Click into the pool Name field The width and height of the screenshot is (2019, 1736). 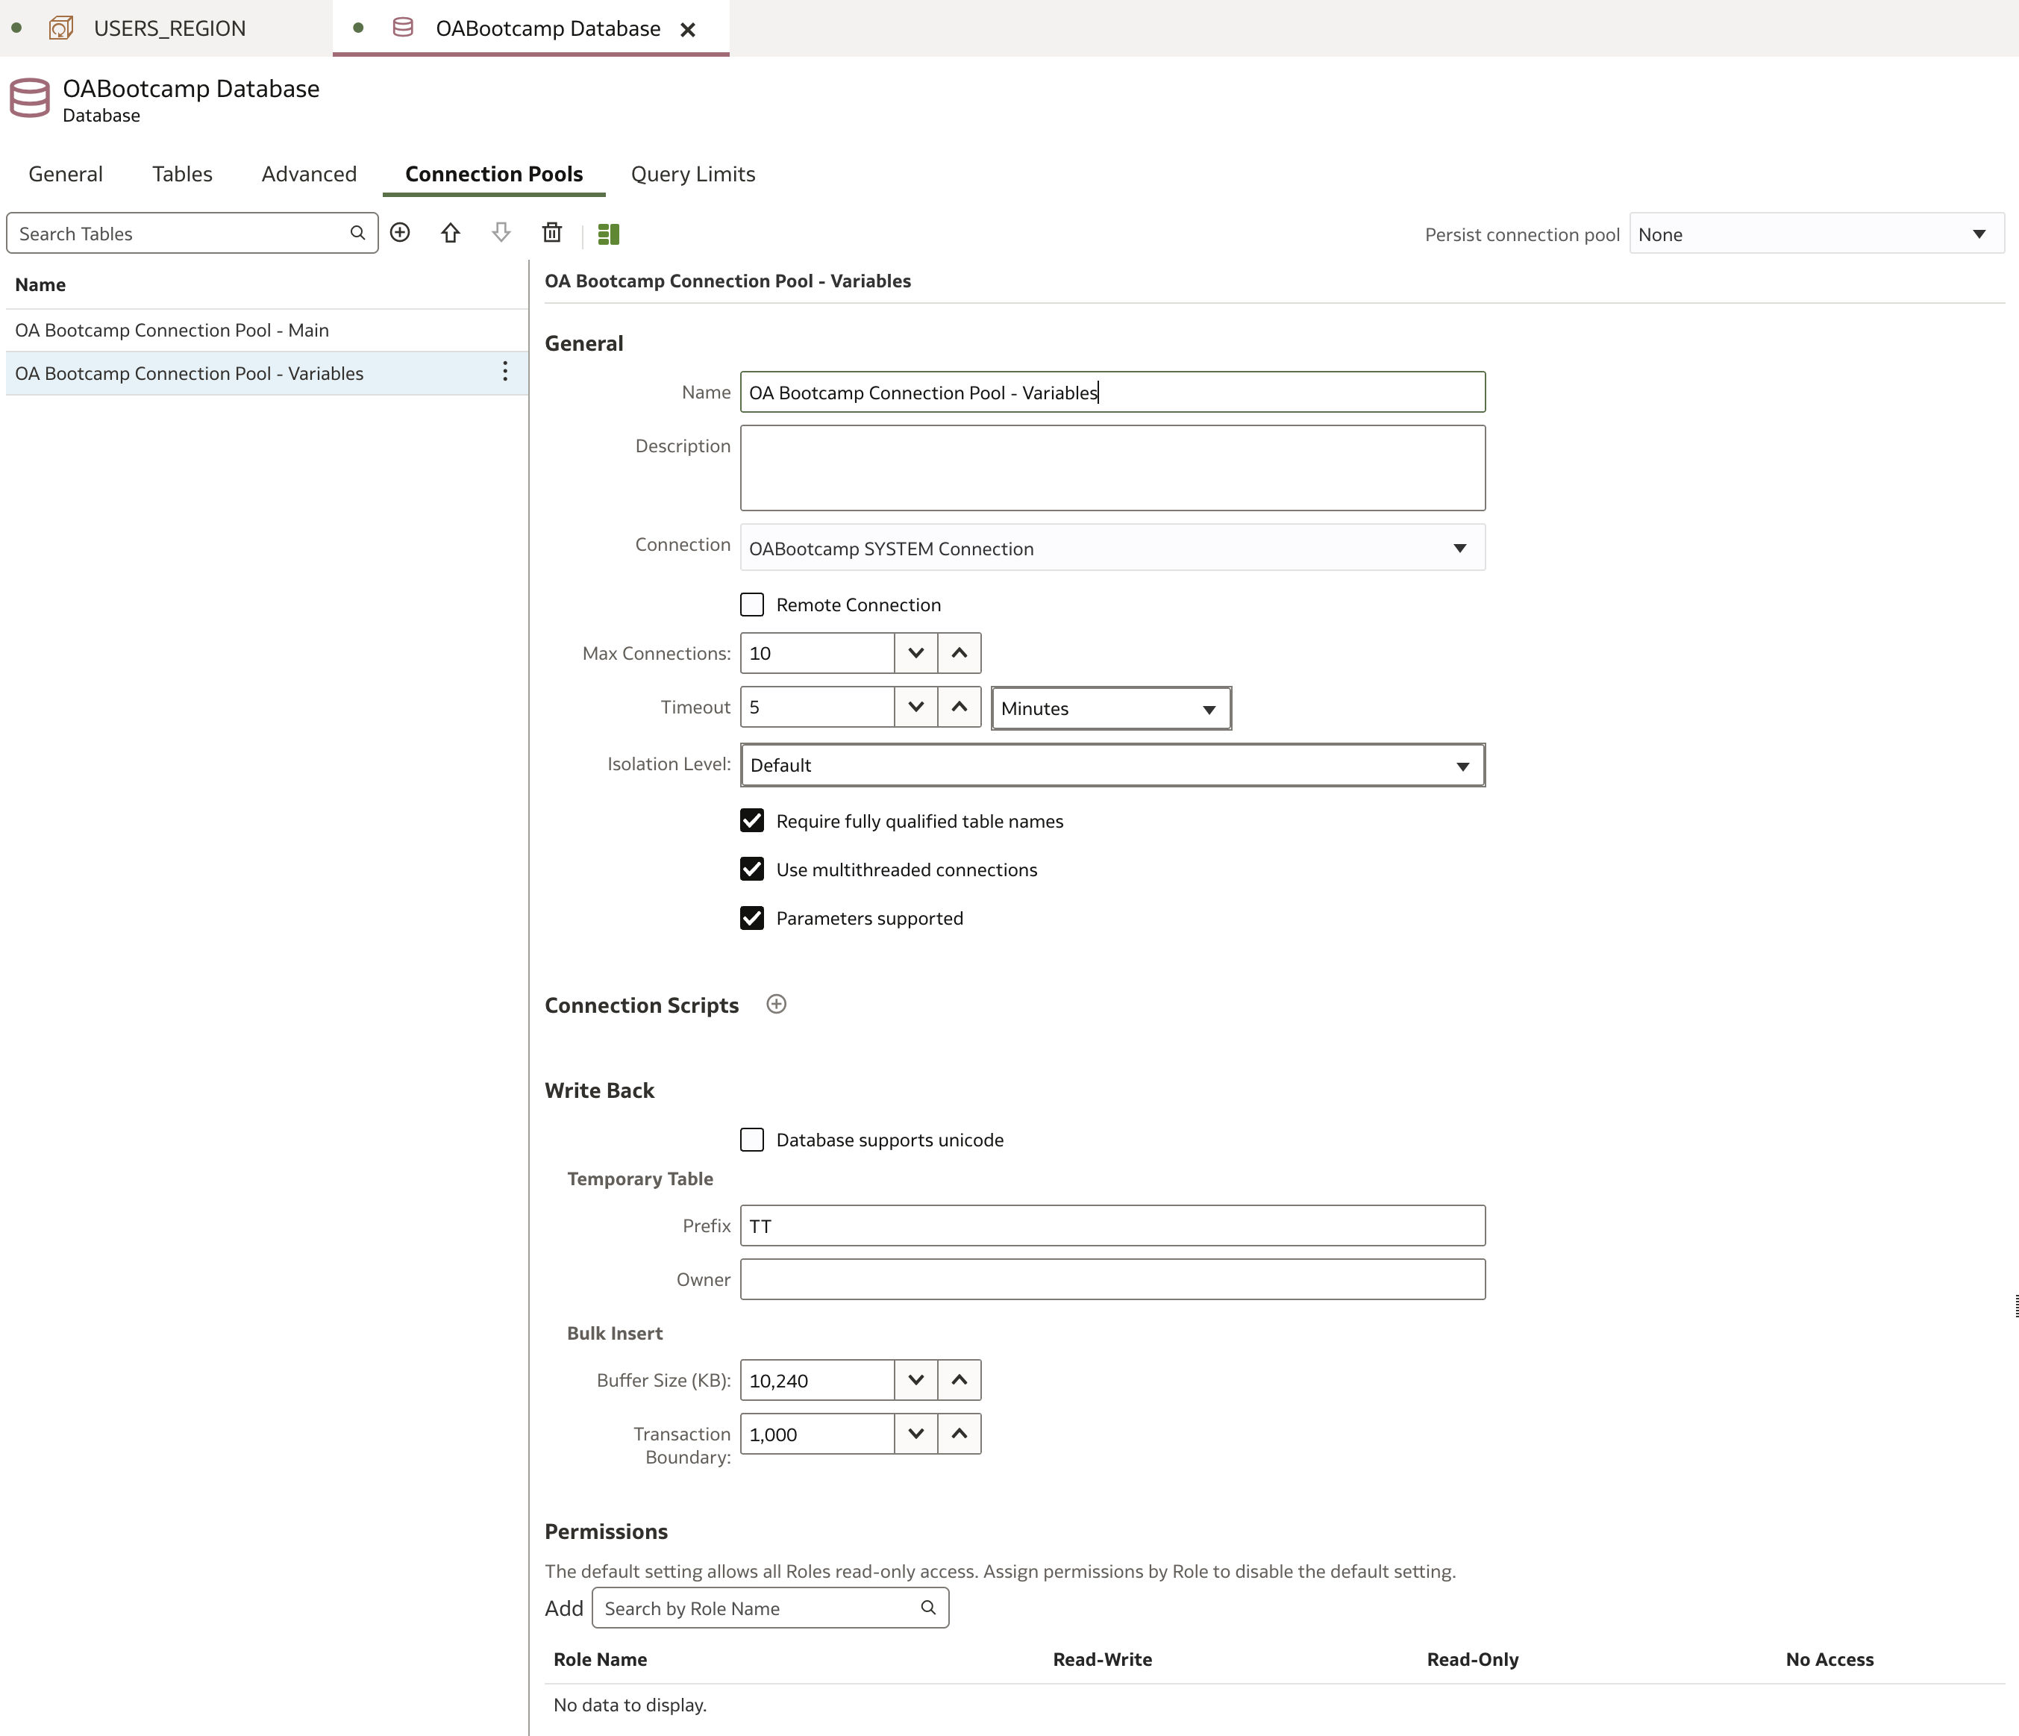1112,392
